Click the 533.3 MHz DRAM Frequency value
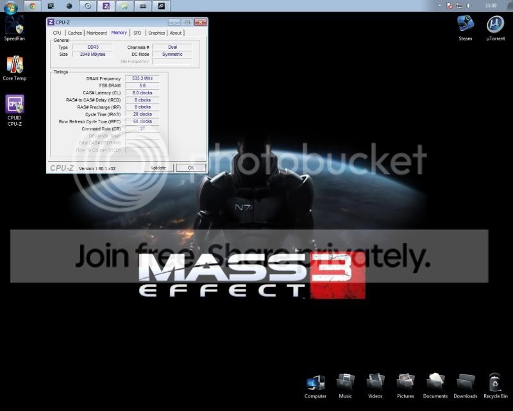 (142, 78)
